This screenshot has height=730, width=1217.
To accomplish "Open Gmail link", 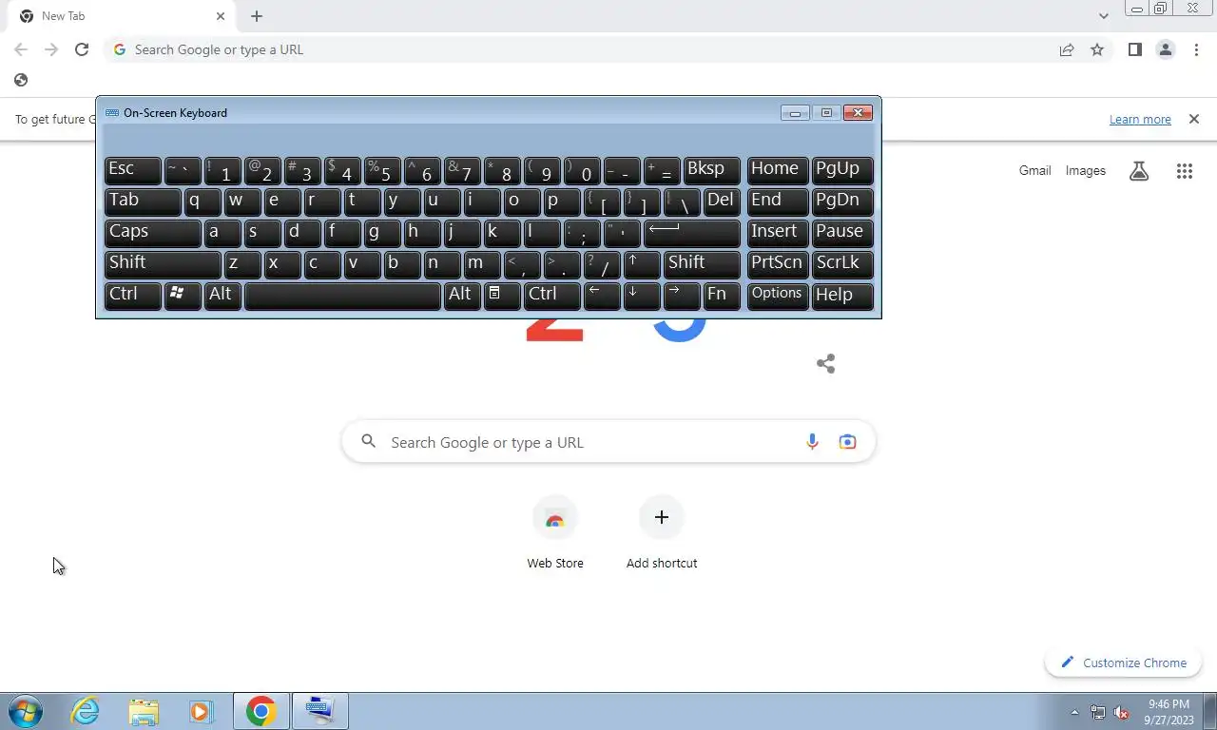I will tap(1034, 170).
